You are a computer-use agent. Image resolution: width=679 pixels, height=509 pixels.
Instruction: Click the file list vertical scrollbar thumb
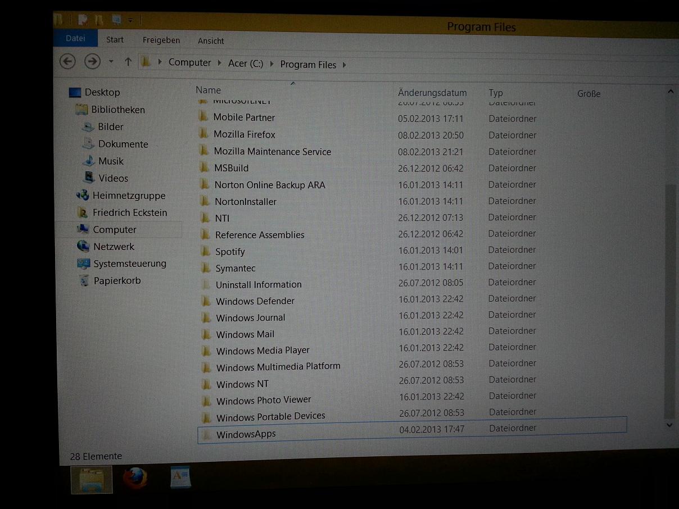[x=670, y=301]
